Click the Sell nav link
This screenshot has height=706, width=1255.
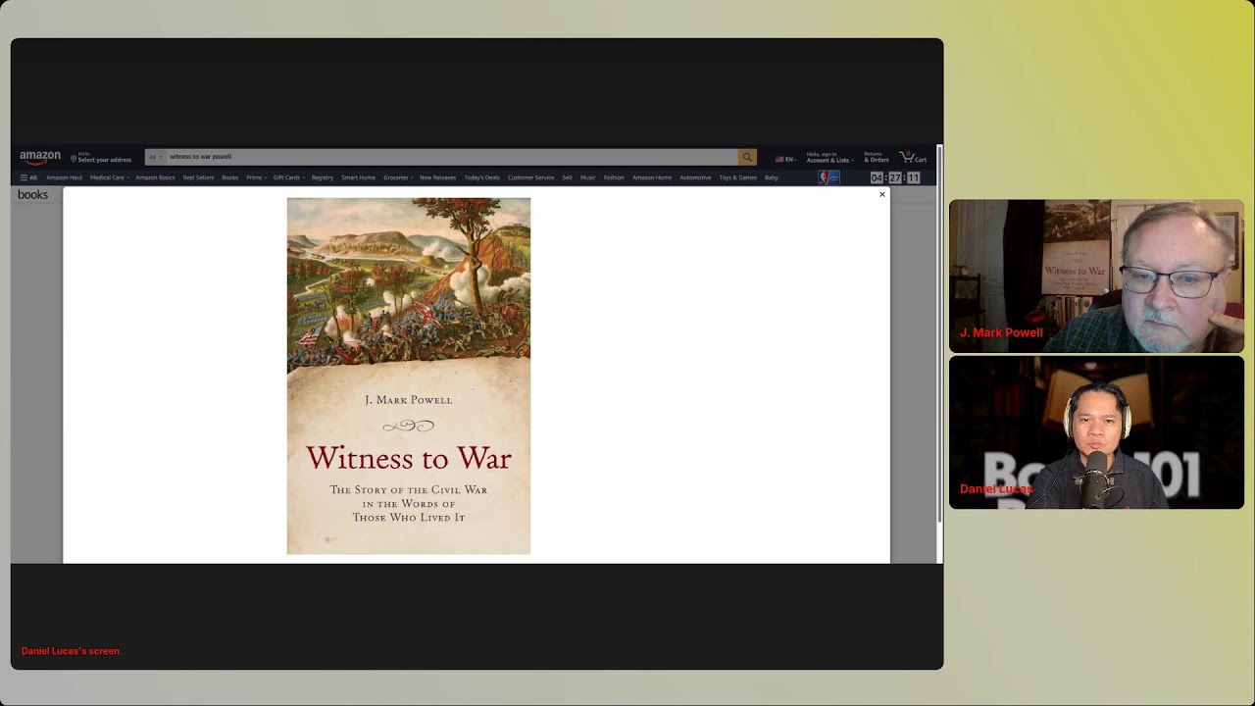(567, 177)
